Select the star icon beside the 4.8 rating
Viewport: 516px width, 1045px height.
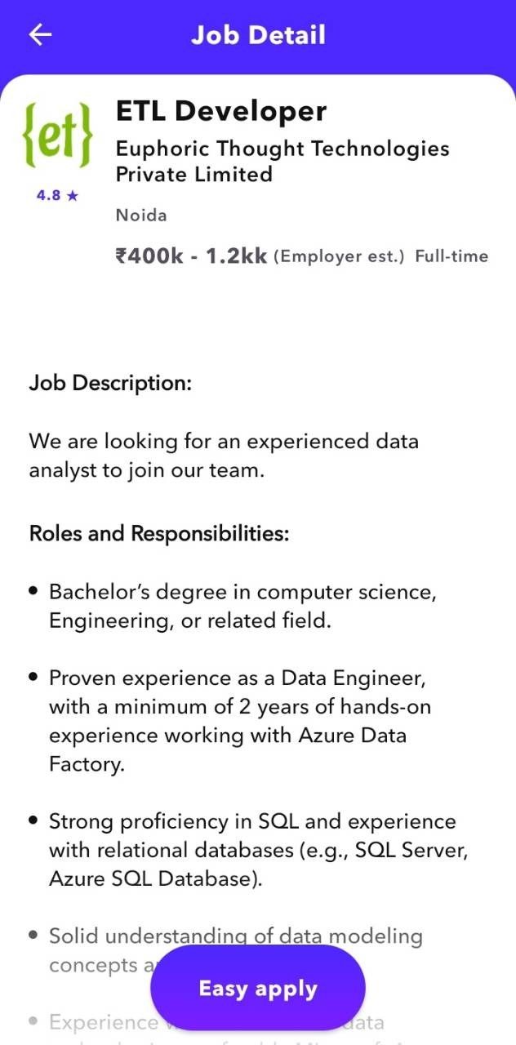[73, 195]
